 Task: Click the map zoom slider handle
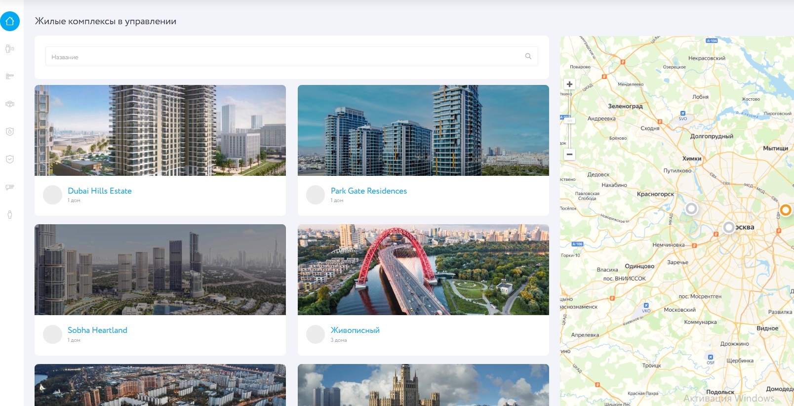569,121
